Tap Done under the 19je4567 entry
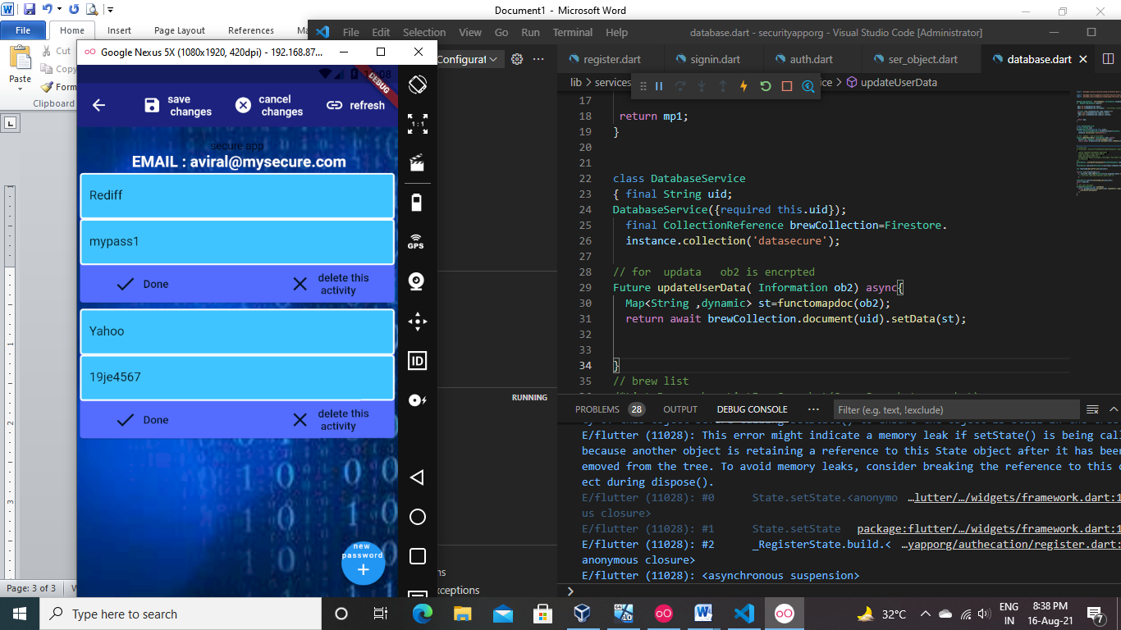The width and height of the screenshot is (1121, 630). coord(142,420)
